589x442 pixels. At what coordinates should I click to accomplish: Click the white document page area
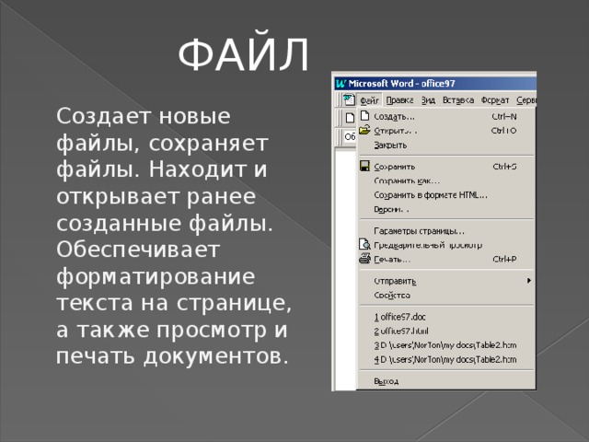coord(345,270)
